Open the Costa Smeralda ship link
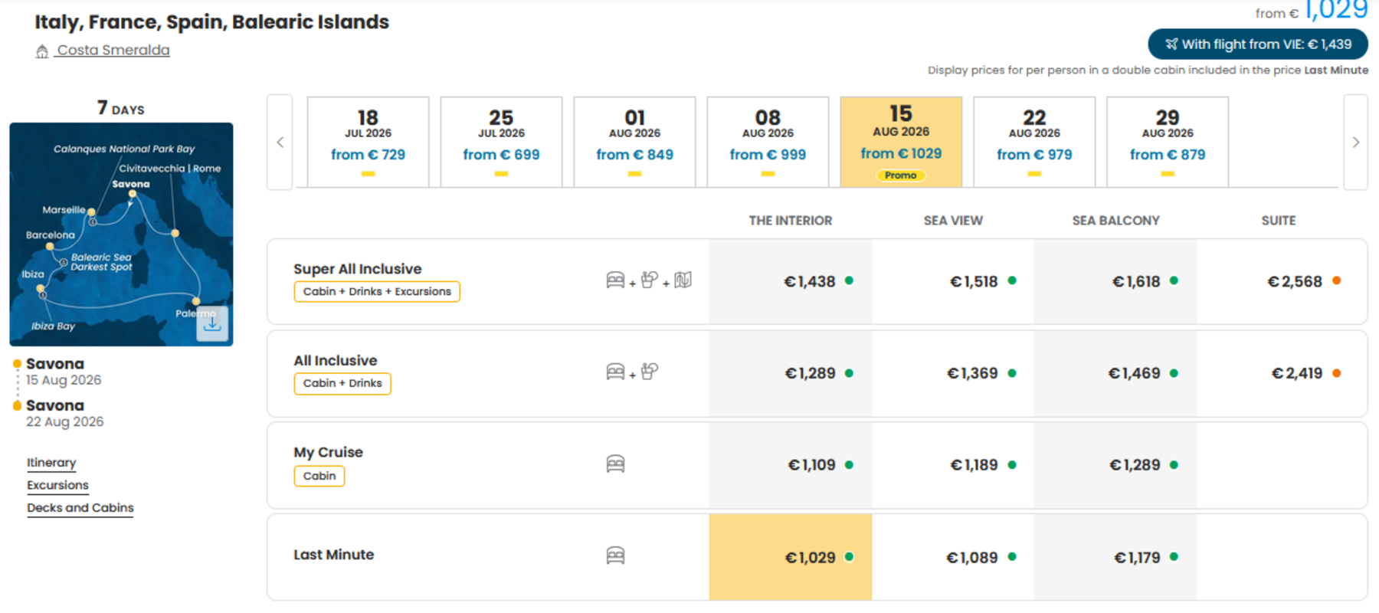The height and width of the screenshot is (613, 1379). pos(113,51)
